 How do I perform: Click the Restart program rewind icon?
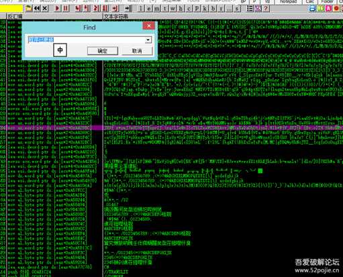pyautogui.click(x=37, y=9)
